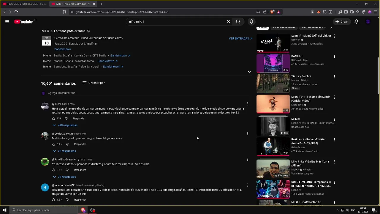The width and height of the screenshot is (380, 214).
Task: Switch to REACCION a RESURRECCION tab
Action: 24,4
